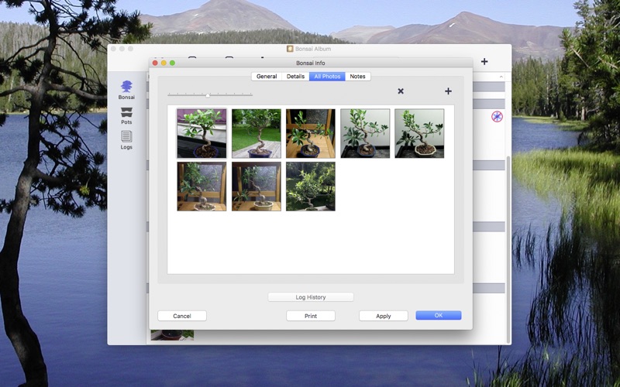Select second photo in second row
This screenshot has width=620, height=387.
[x=257, y=187]
